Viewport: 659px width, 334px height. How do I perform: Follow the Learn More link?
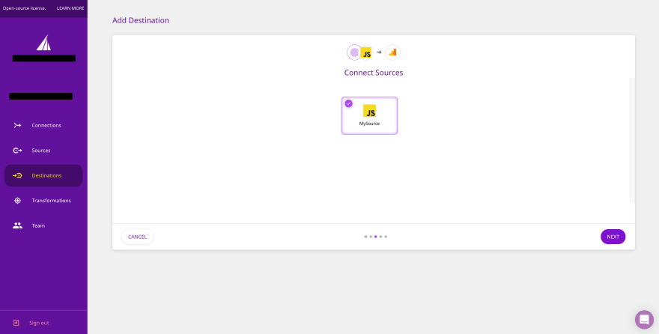point(70,8)
